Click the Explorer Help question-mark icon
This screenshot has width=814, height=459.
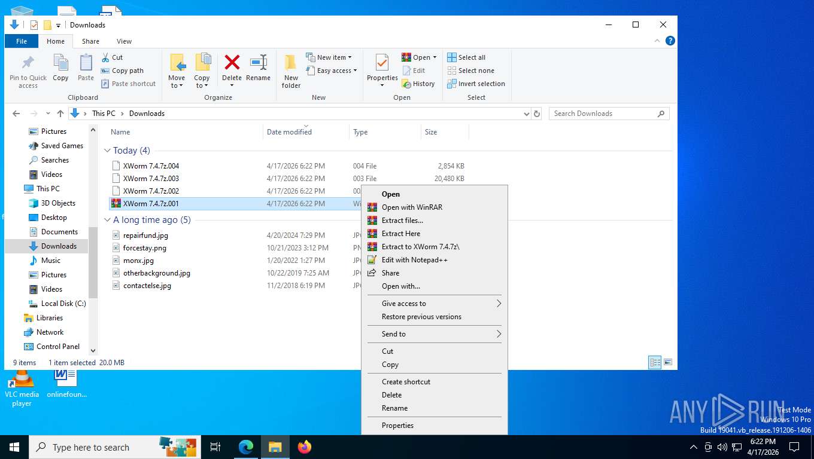(670, 41)
